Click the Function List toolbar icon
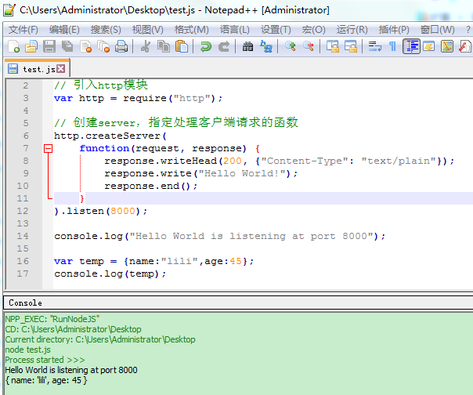The width and height of the screenshot is (473, 395). (x=465, y=46)
